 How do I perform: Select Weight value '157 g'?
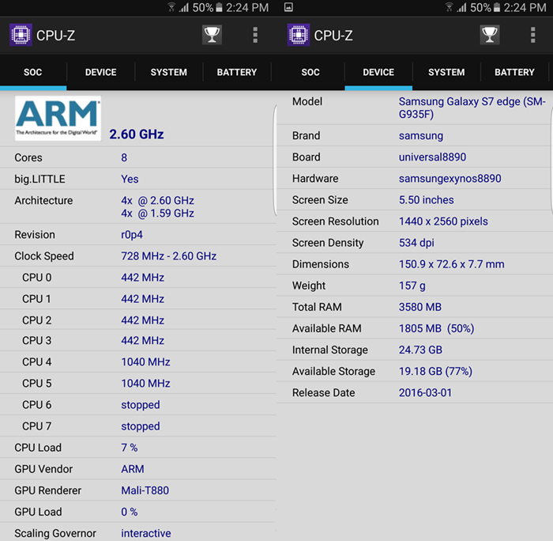412,286
